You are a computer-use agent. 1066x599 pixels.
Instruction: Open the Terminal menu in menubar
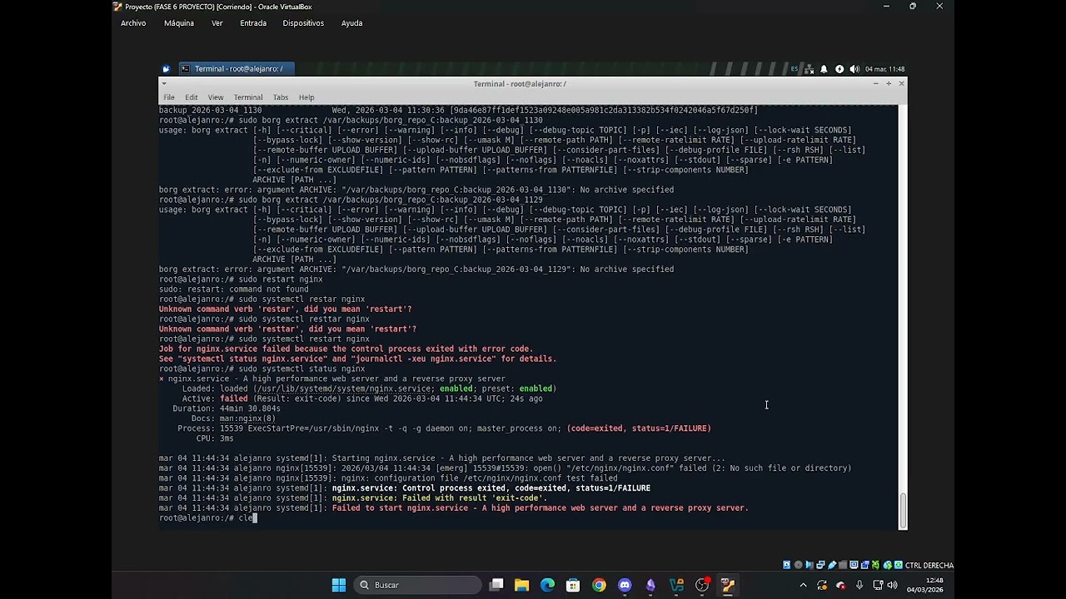tap(248, 97)
